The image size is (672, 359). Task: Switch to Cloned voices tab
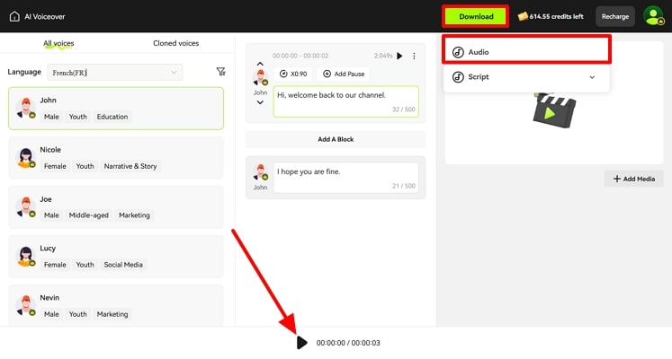click(x=176, y=43)
